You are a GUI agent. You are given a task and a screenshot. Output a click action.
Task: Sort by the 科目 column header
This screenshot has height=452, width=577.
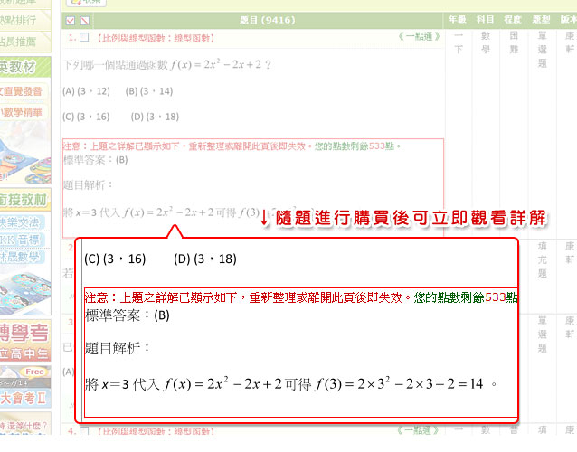486,19
